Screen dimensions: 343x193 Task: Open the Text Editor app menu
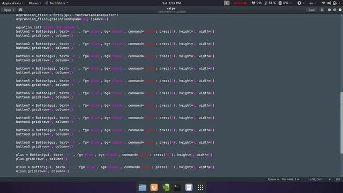click(57, 3)
